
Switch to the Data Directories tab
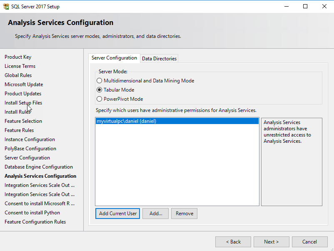(x=159, y=59)
